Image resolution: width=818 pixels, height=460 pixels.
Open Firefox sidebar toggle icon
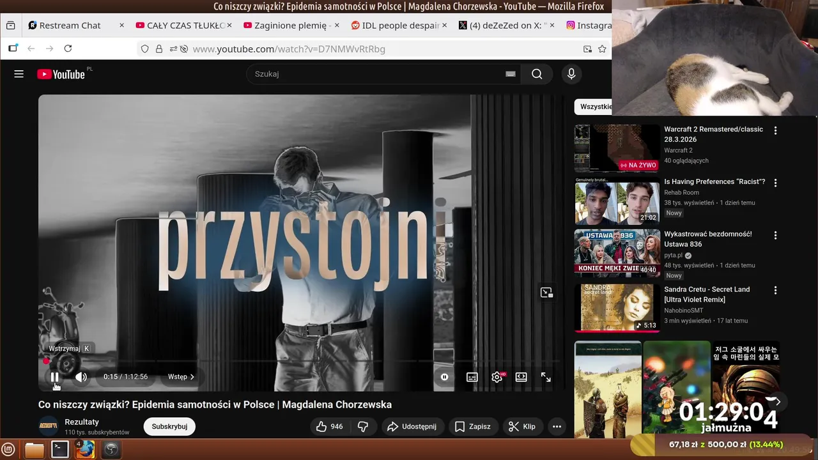13,49
